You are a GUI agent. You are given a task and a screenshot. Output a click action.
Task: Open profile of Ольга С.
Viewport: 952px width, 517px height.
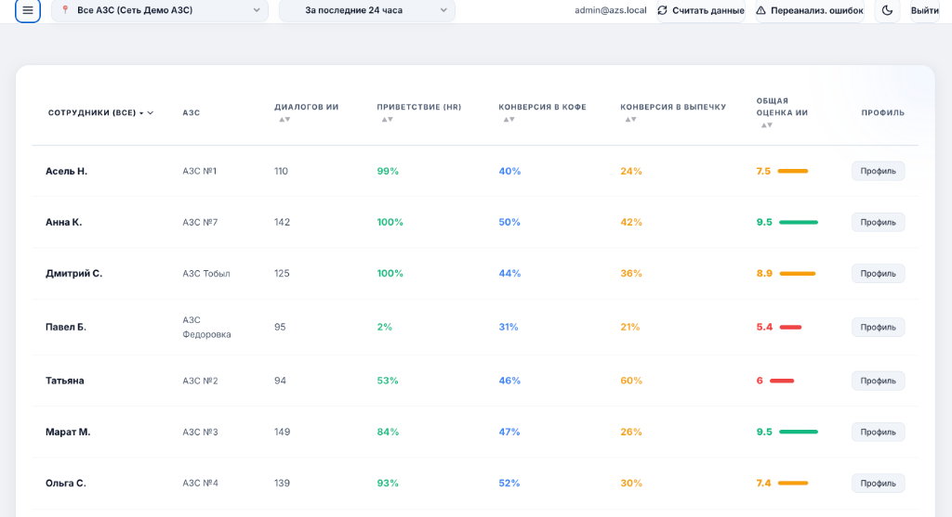(878, 483)
